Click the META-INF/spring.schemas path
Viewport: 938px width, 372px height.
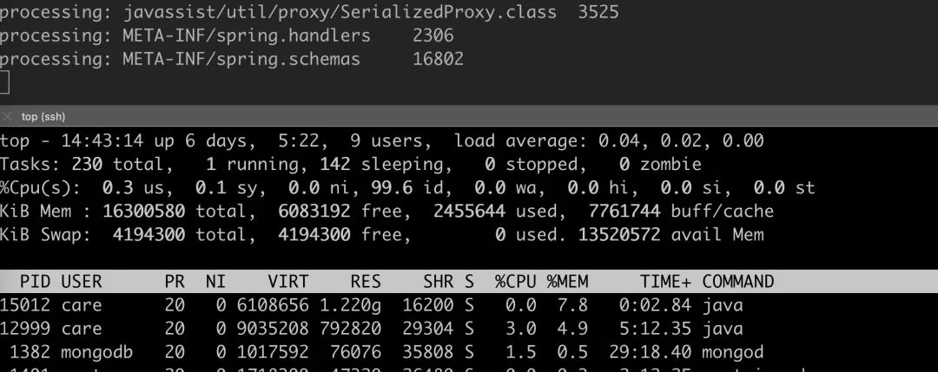(241, 59)
